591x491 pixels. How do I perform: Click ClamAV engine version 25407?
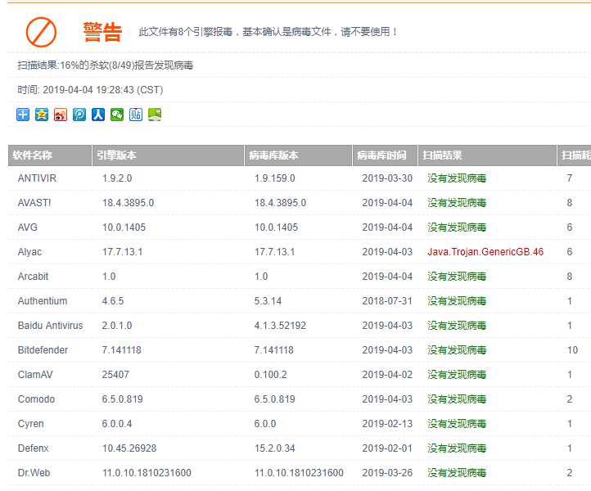115,375
